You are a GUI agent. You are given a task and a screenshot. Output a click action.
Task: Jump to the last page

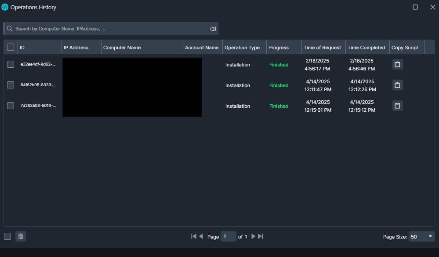[261, 236]
